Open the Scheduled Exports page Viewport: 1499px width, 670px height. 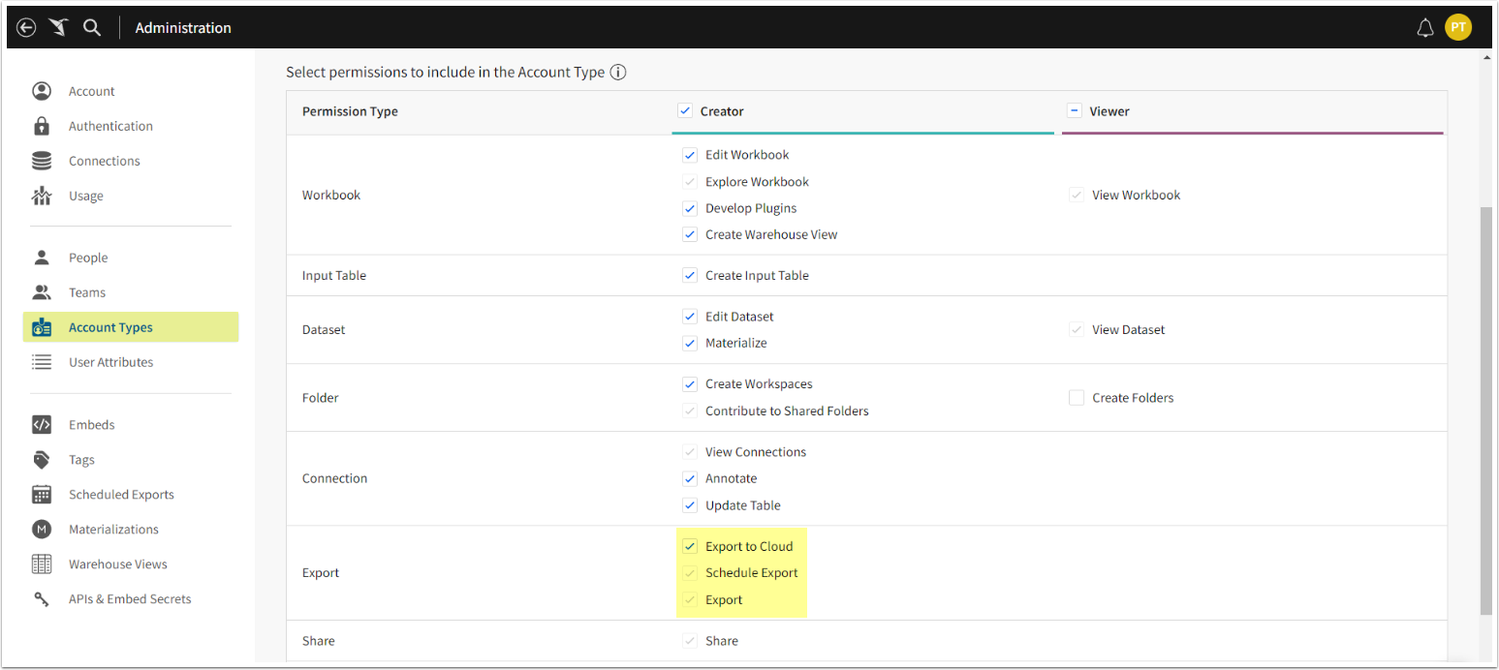[x=121, y=495]
